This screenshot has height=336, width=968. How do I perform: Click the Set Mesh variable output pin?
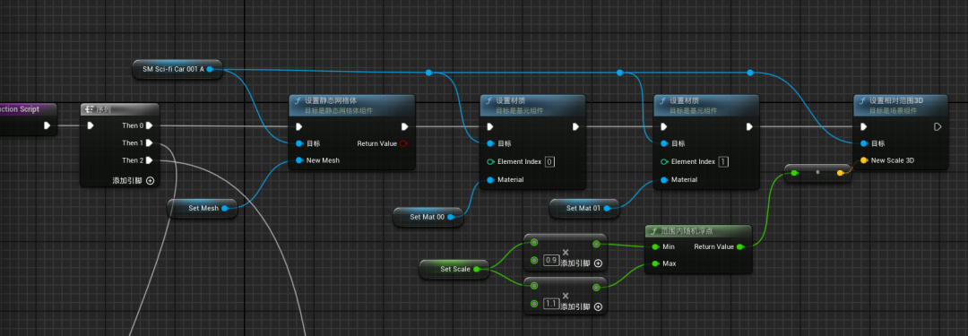(225, 208)
